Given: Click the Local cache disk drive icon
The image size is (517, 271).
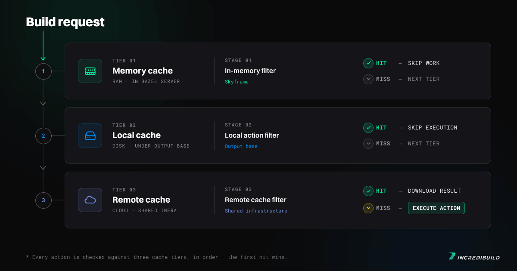Looking at the screenshot, I should (x=90, y=135).
